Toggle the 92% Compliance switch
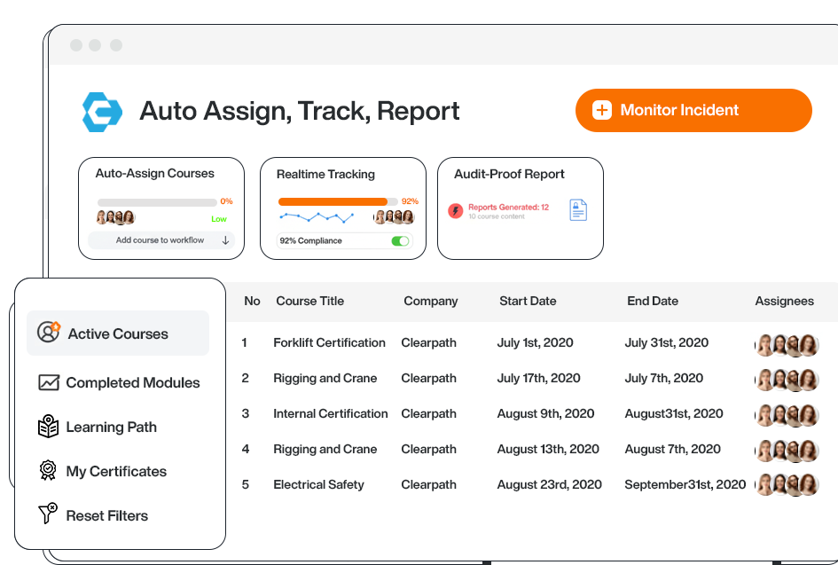The image size is (838, 565). tap(401, 240)
